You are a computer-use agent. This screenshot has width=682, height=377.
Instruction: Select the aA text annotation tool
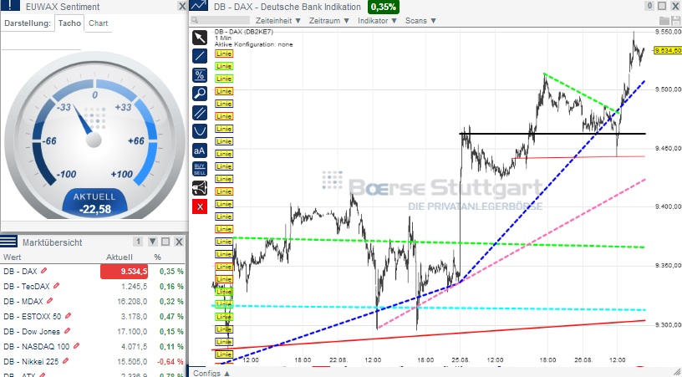point(200,150)
